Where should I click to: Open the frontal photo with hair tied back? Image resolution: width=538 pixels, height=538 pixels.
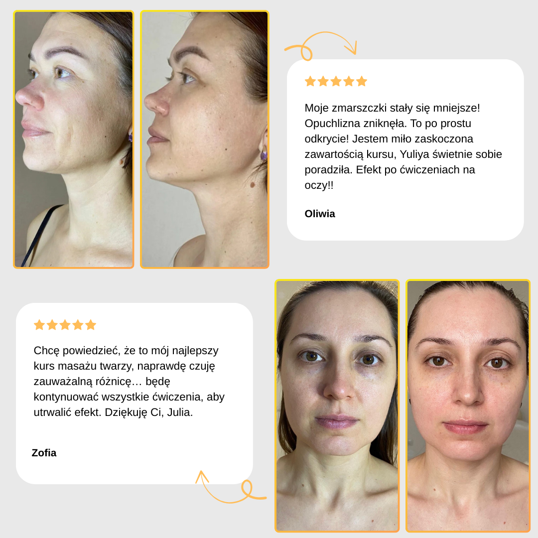pos(468,406)
